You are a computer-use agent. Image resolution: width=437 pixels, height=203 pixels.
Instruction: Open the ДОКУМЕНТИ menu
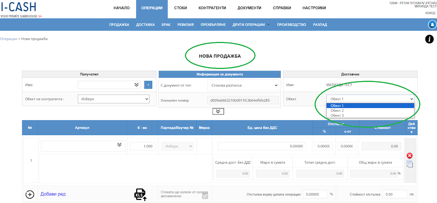click(x=250, y=8)
